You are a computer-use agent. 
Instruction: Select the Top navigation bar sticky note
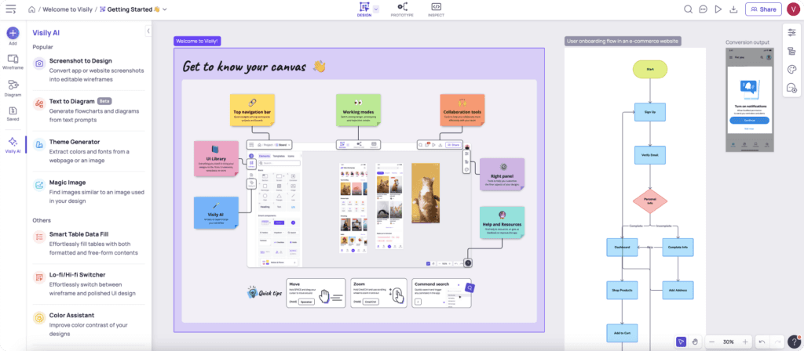pos(252,110)
